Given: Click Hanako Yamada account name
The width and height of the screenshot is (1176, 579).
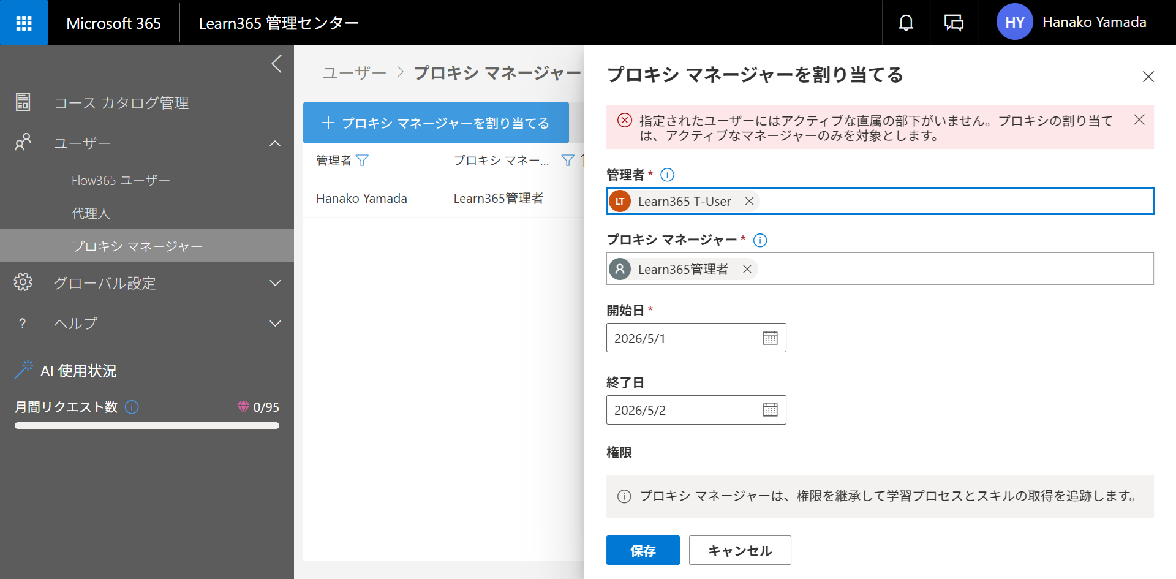Looking at the screenshot, I should 1095,22.
